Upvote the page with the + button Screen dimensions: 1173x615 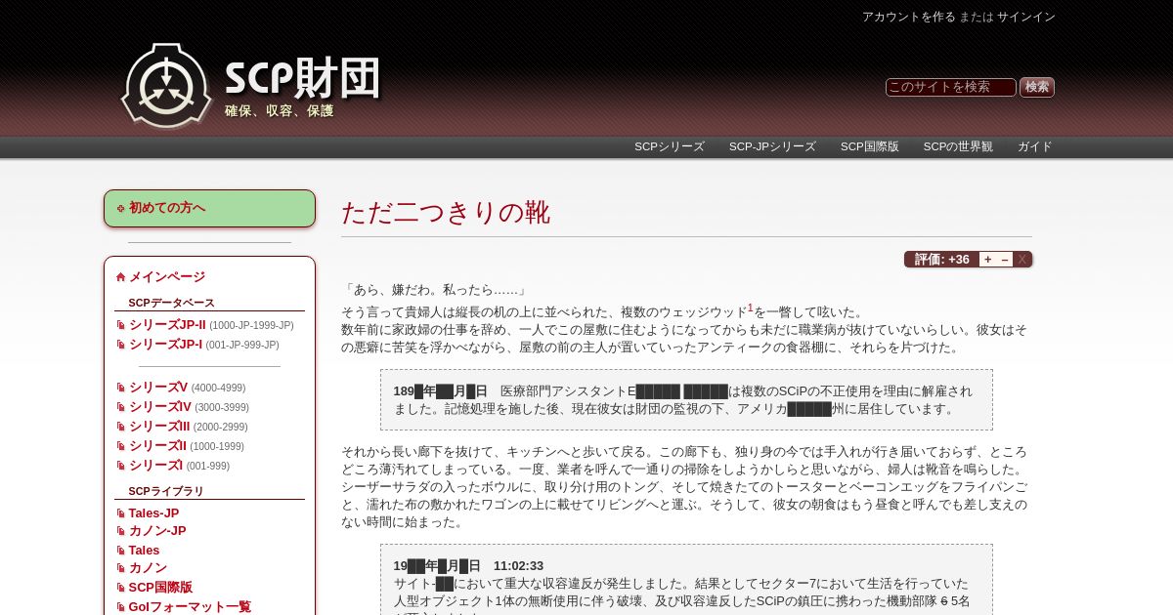(x=987, y=259)
